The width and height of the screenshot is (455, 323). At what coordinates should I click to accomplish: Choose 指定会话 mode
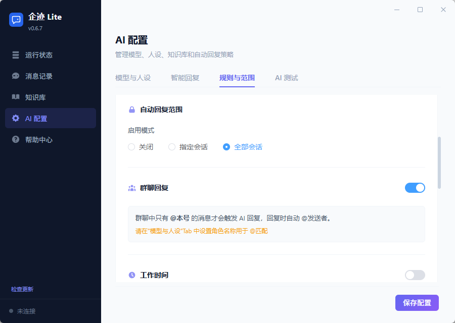[171, 146]
